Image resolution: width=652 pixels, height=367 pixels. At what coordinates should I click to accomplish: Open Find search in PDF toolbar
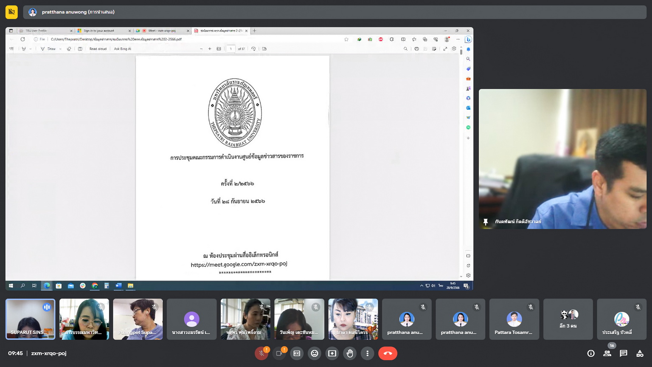coord(405,49)
